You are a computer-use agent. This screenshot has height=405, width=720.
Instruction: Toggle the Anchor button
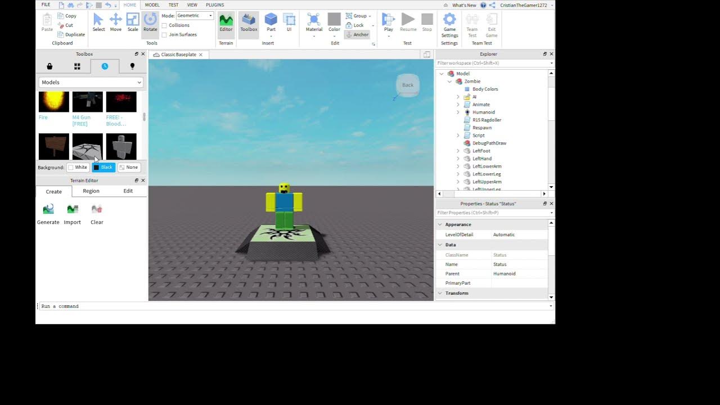(357, 35)
